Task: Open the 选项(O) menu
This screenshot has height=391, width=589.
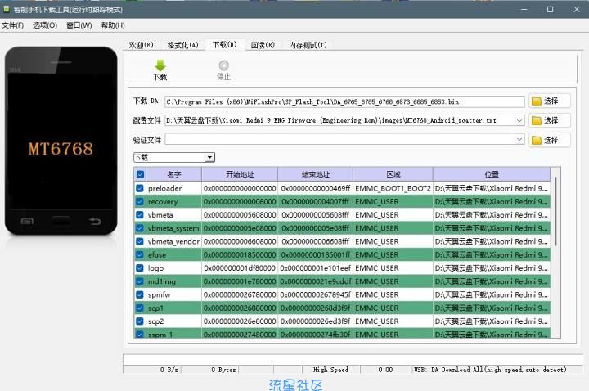Action: point(45,25)
